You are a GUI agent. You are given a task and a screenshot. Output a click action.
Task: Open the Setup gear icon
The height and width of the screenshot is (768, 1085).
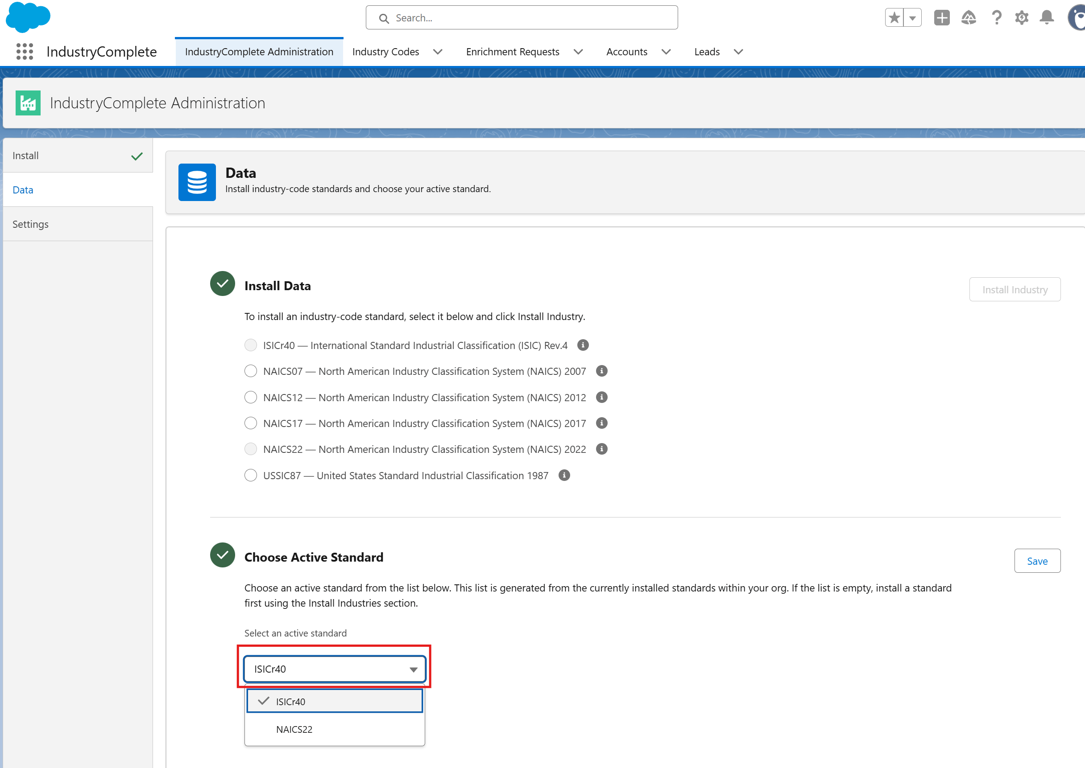pos(1022,18)
